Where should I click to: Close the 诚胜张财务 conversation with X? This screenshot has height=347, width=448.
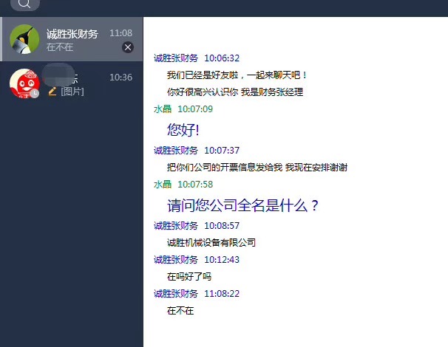coord(128,47)
